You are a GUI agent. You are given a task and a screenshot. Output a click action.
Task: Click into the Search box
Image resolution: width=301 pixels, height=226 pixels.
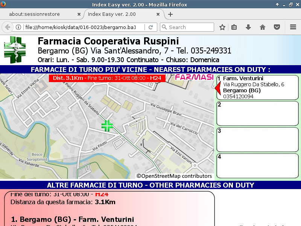(190, 27)
